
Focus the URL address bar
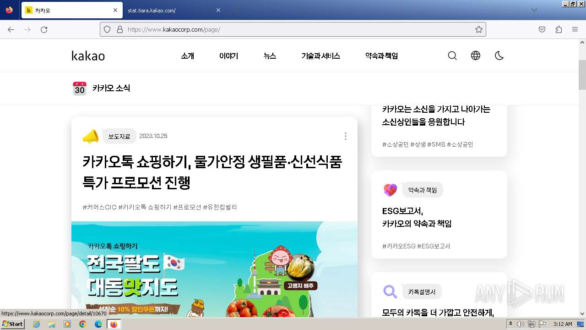point(293,29)
